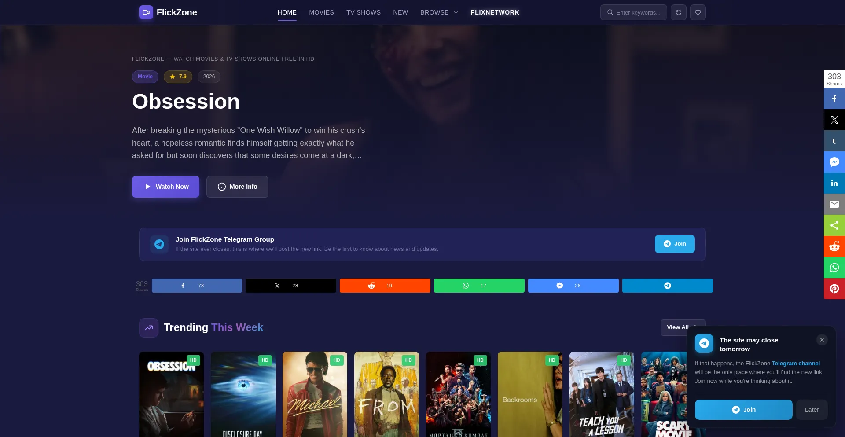Open the TV SHOWS nav item
This screenshot has width=845, height=437.
pyautogui.click(x=364, y=12)
